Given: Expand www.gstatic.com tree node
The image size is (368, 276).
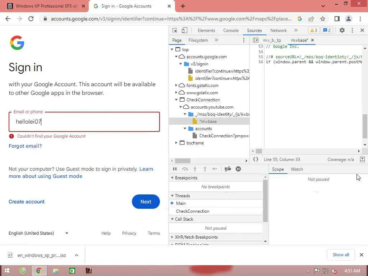Looking at the screenshot, I should point(176,93).
